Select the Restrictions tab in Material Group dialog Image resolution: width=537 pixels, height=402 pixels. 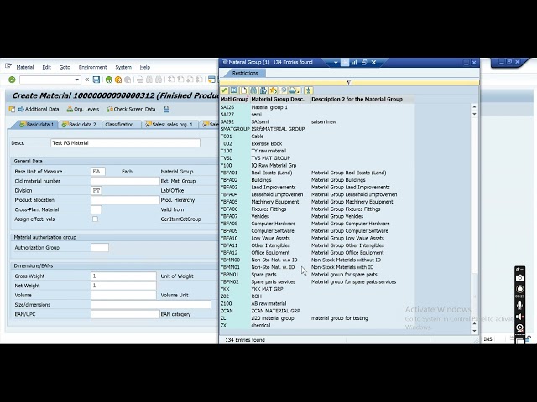[244, 73]
